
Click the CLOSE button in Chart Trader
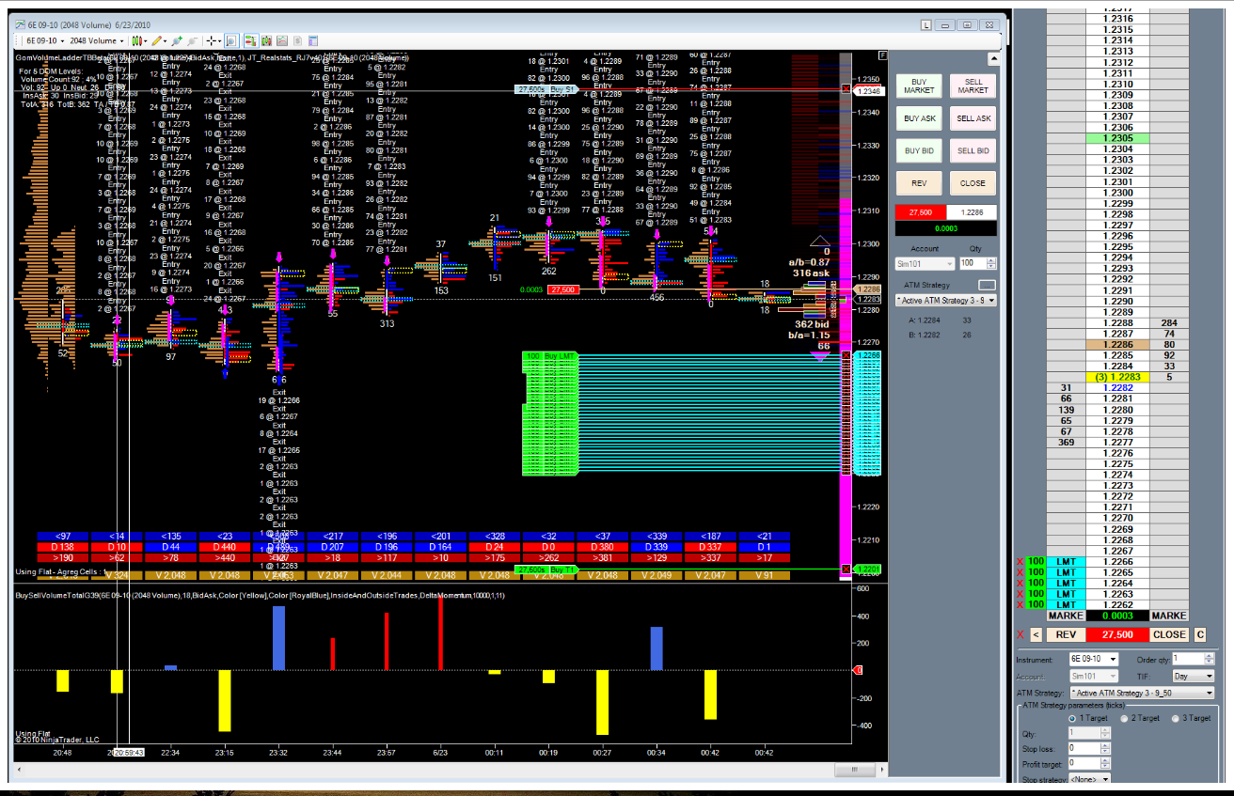[973, 183]
